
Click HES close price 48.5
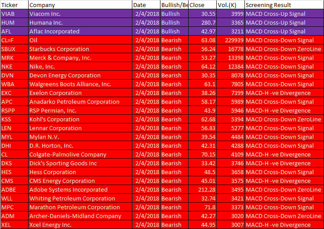(203, 172)
